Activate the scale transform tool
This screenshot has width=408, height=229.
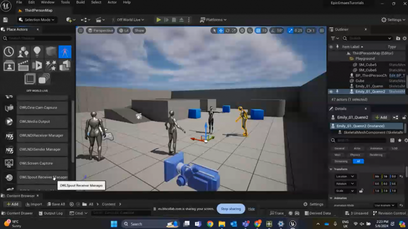(x=234, y=30)
